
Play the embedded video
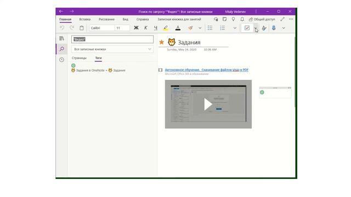tap(208, 105)
